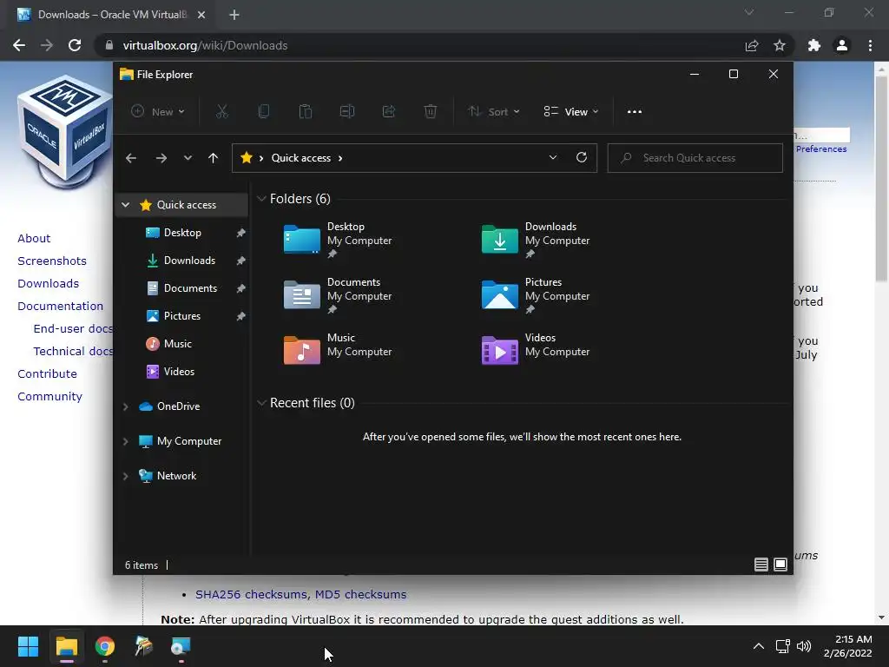Open the Desktop folder tile
This screenshot has width=889, height=667.
[x=338, y=240]
